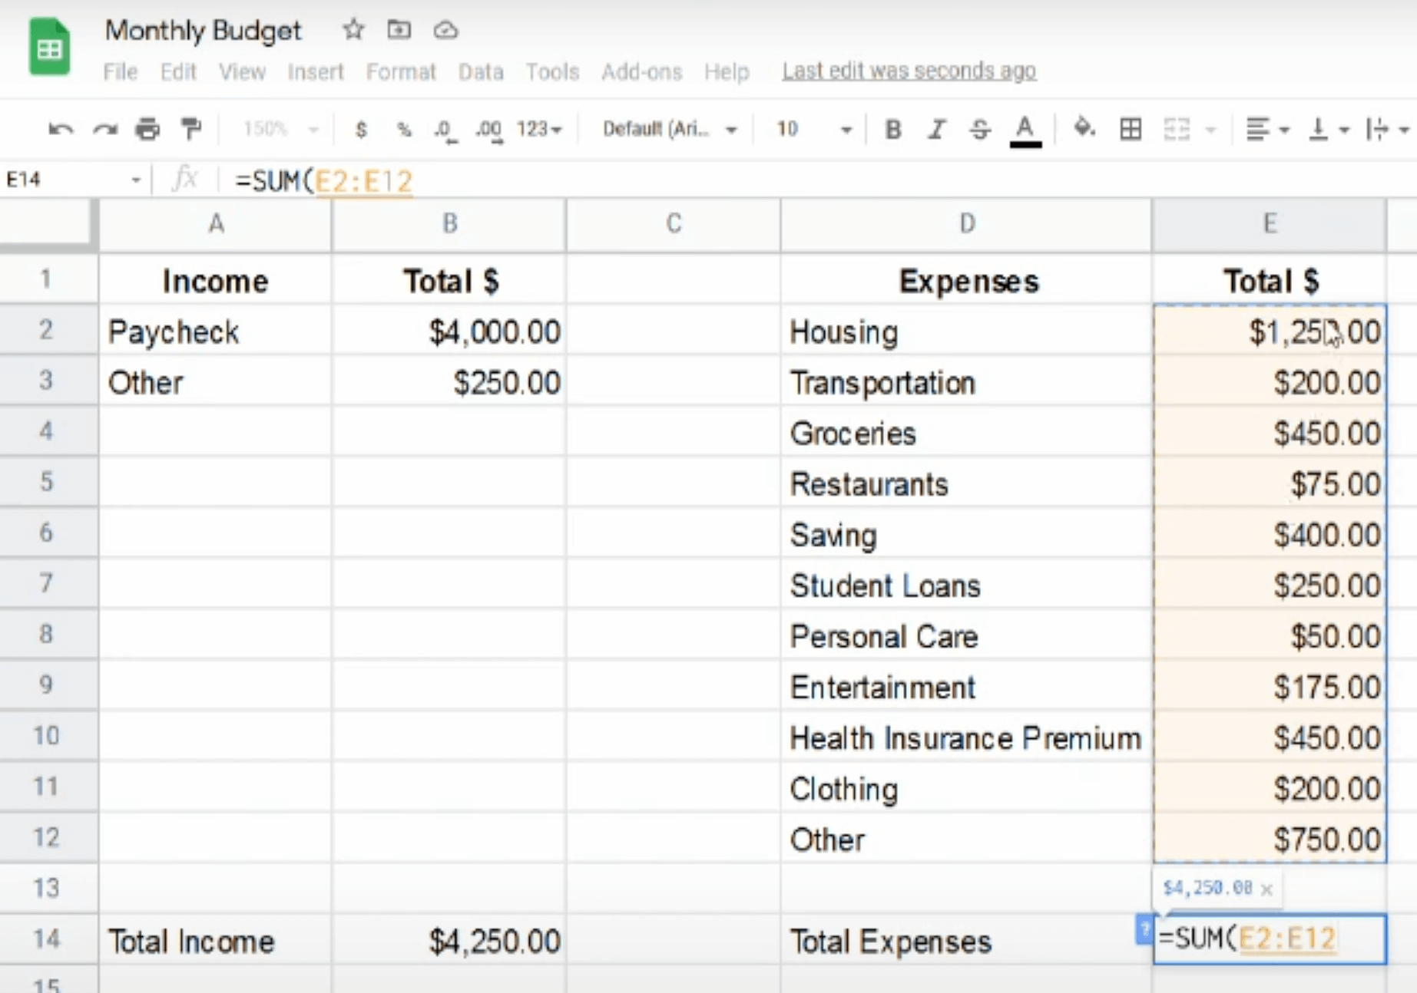Format as percent
1417x993 pixels.
[x=404, y=129]
